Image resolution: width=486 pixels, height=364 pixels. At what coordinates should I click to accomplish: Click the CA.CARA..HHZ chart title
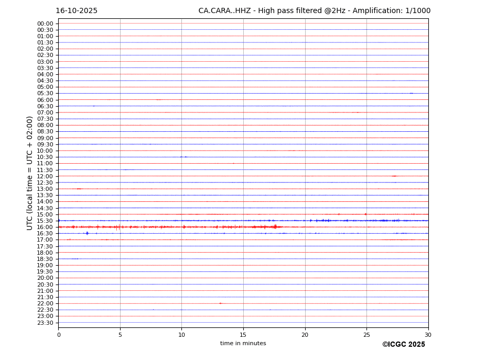coord(314,11)
